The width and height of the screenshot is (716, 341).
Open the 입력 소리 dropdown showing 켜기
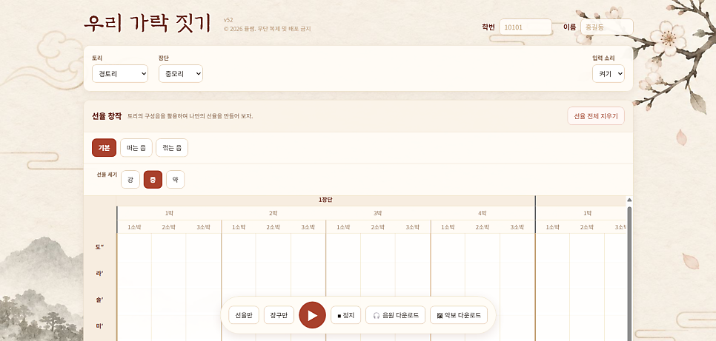pyautogui.click(x=609, y=73)
